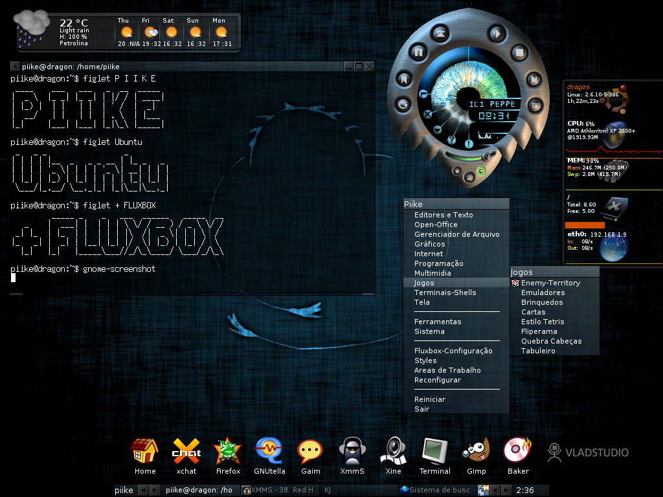The width and height of the screenshot is (663, 497).
Task: Launch the Xine player from the dock
Action: pyautogui.click(x=393, y=456)
